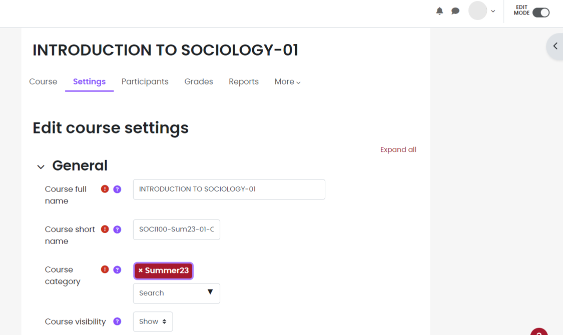This screenshot has height=335, width=563.
Task: Click the help icon for Course category
Action: [x=117, y=269]
